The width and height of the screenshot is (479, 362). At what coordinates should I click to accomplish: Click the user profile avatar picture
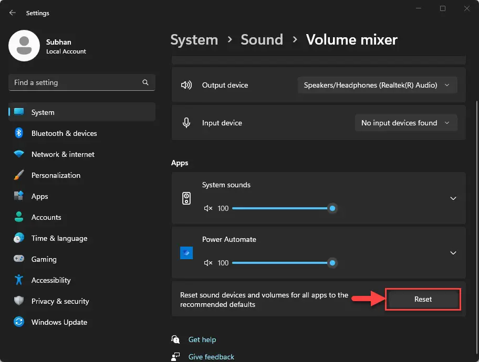[24, 46]
